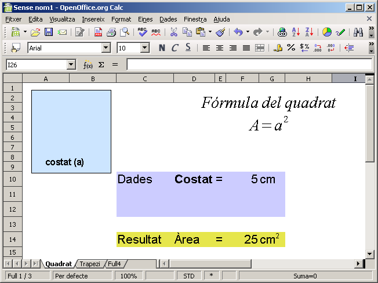The width and height of the screenshot is (378, 283).
Task: Click the Save document icon
Action: pyautogui.click(x=49, y=32)
